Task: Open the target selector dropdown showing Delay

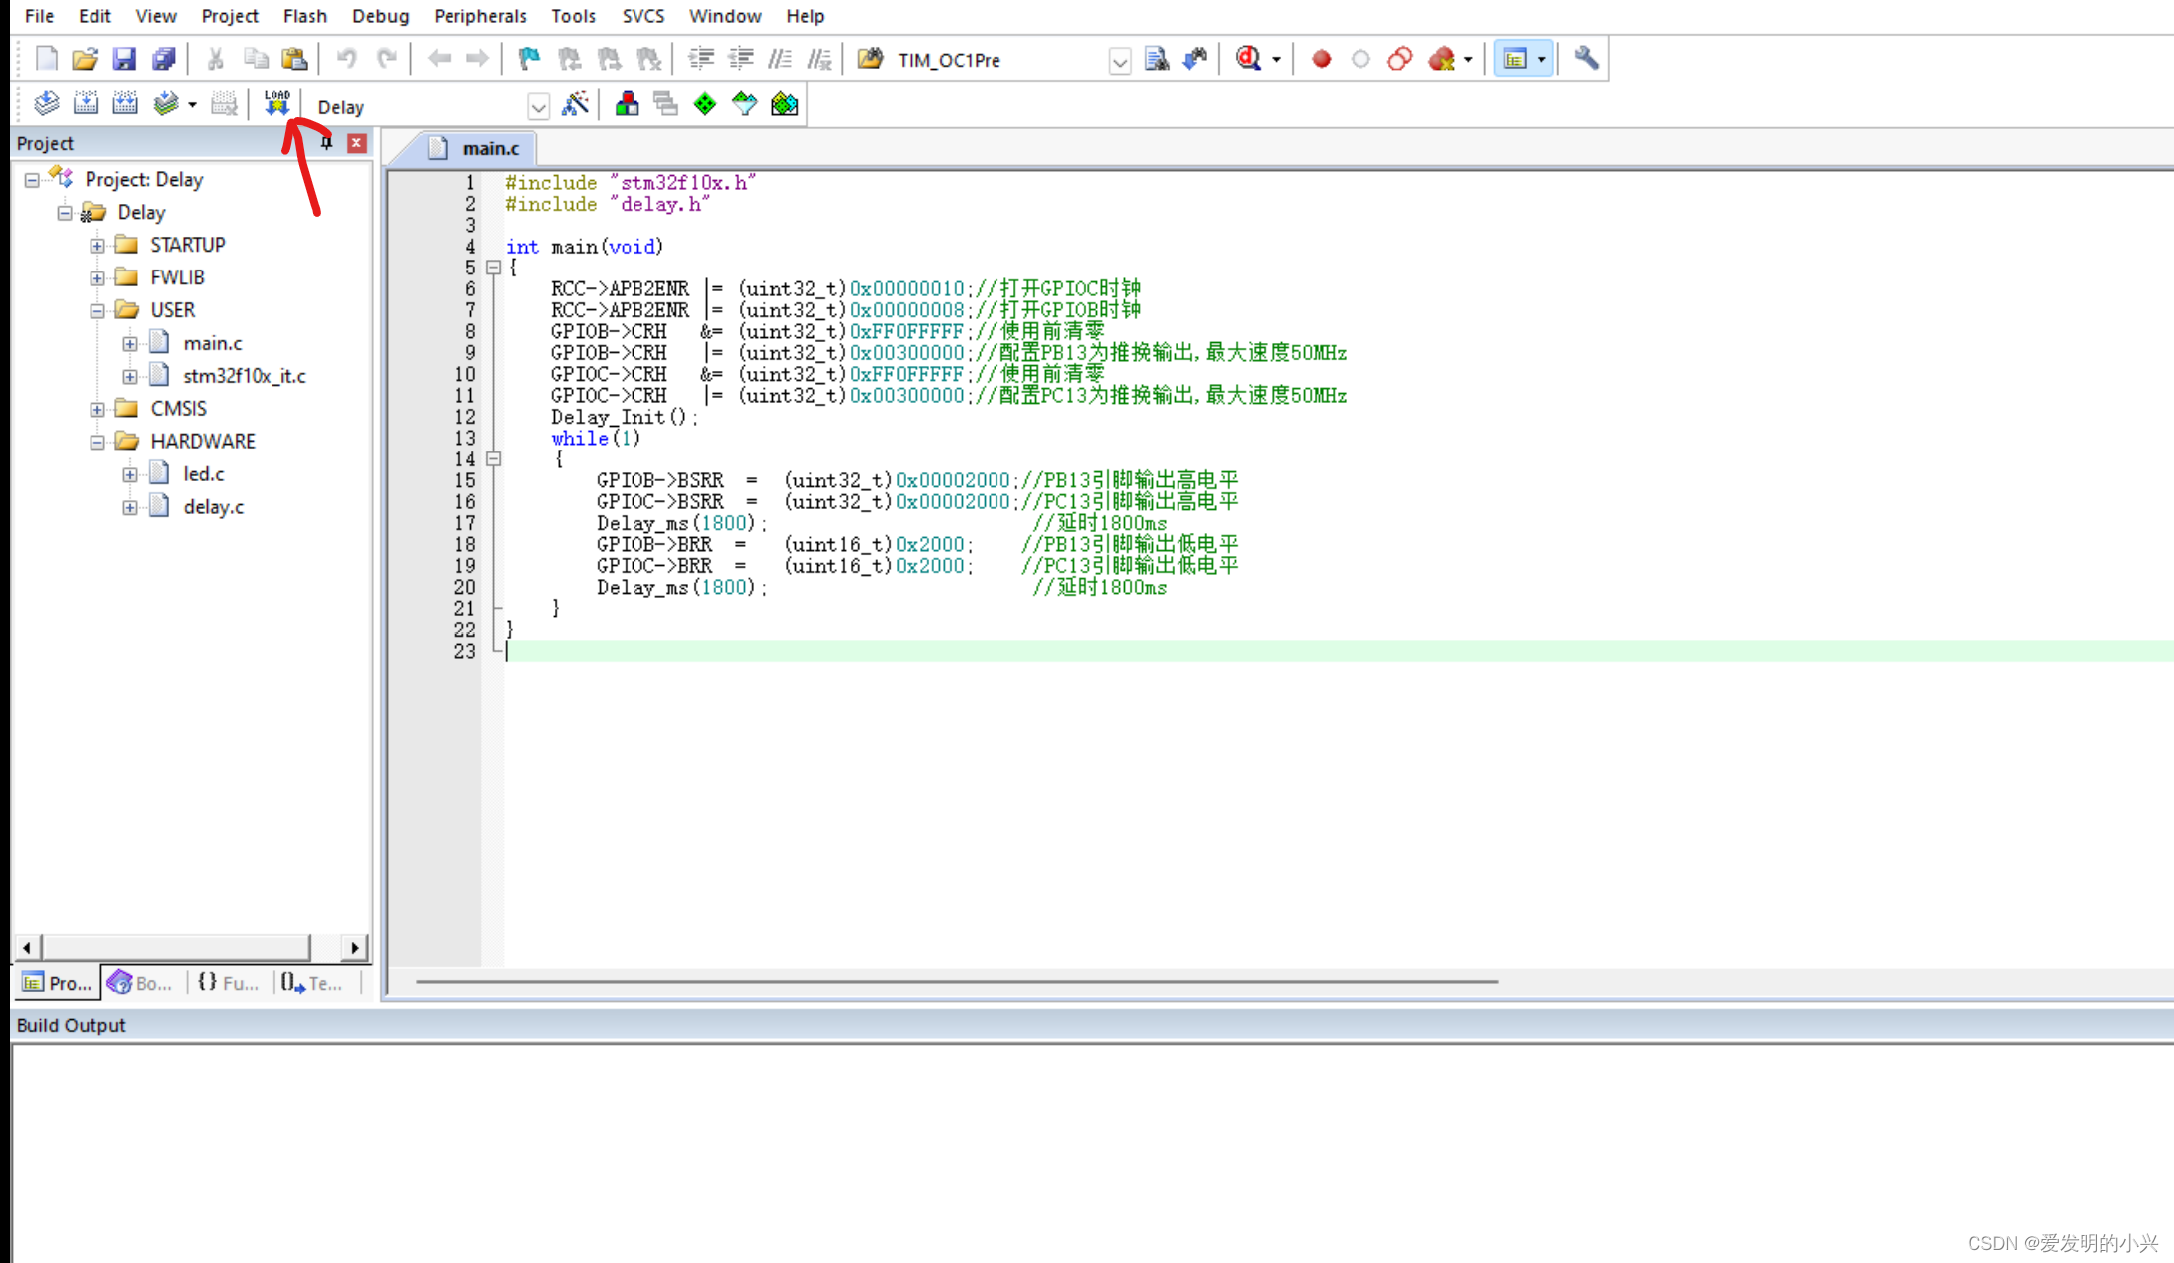Action: (x=538, y=106)
